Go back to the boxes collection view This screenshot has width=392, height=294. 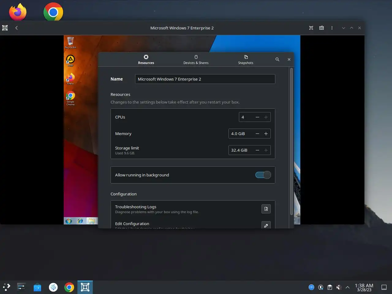[x=17, y=28]
